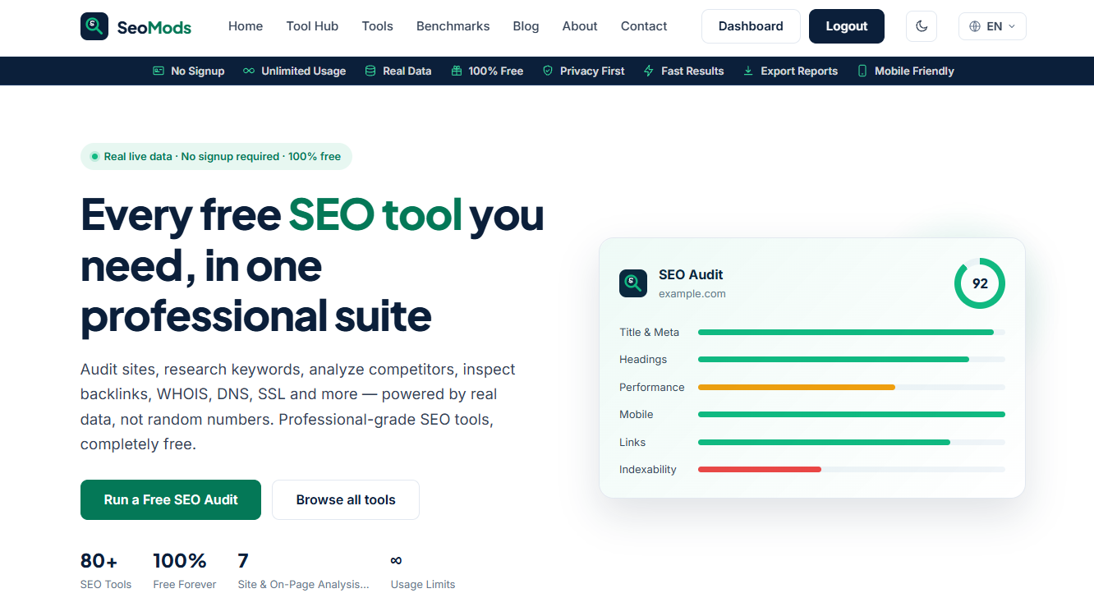
Task: Click the '80+' SEO Tools stat
Action: [106, 571]
